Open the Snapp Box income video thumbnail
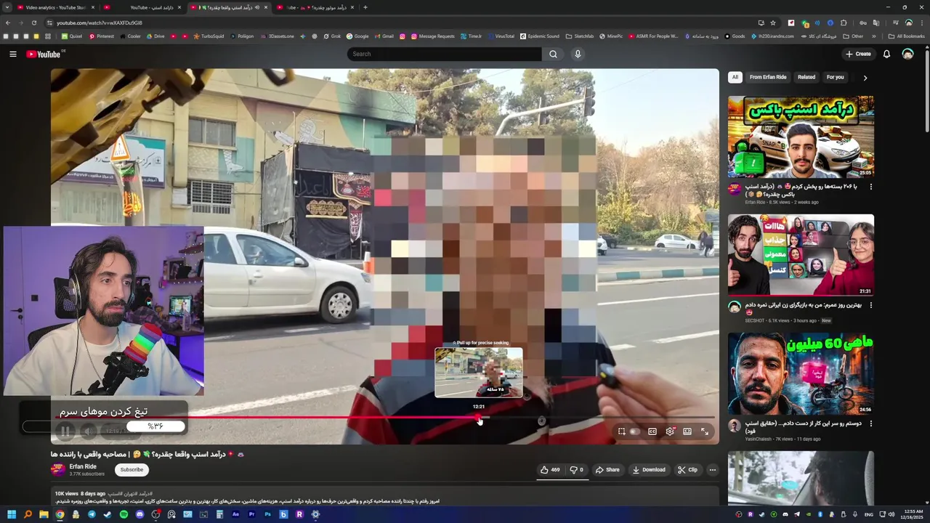This screenshot has height=523, width=930. point(801,137)
